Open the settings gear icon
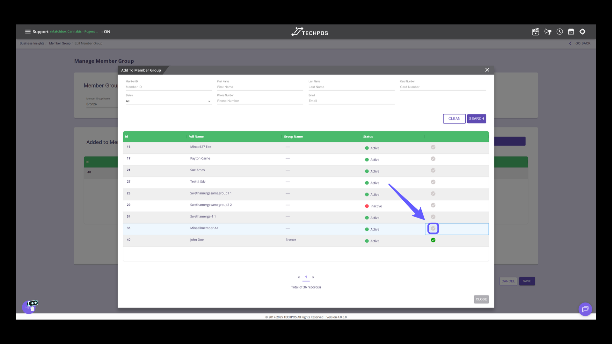612x344 pixels. pos(582,32)
